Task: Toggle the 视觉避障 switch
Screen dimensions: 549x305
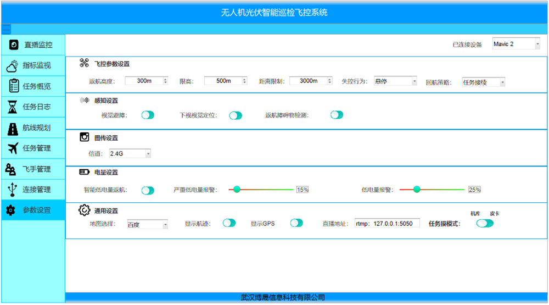Action: click(148, 115)
